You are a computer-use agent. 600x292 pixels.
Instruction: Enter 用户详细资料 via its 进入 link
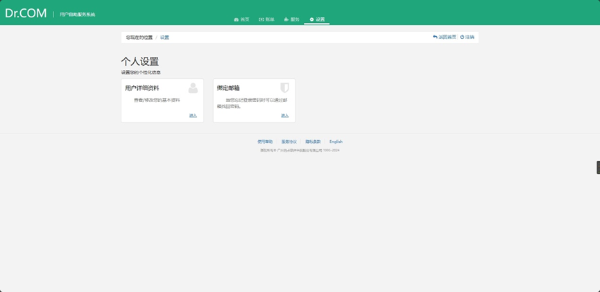point(193,115)
